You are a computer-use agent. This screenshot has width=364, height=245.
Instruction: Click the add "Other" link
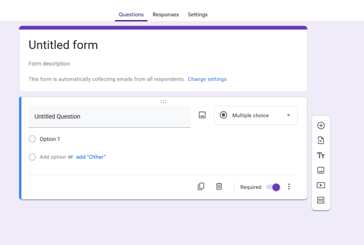(x=91, y=157)
